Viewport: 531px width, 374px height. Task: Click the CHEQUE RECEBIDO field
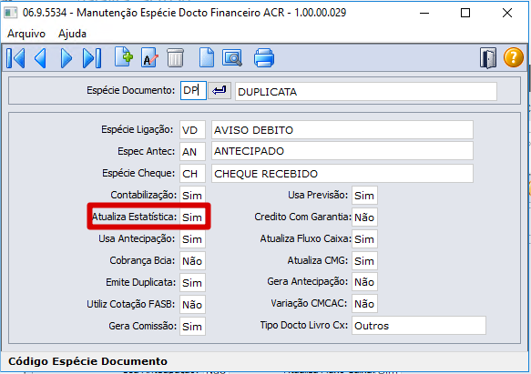342,174
